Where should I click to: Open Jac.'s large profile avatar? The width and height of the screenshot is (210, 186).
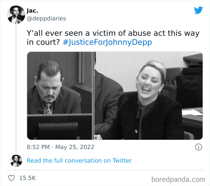pos(16,15)
